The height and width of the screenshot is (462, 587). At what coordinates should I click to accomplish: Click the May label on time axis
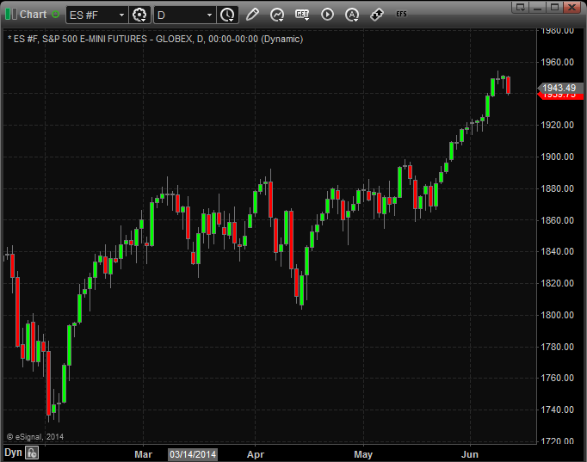click(363, 454)
